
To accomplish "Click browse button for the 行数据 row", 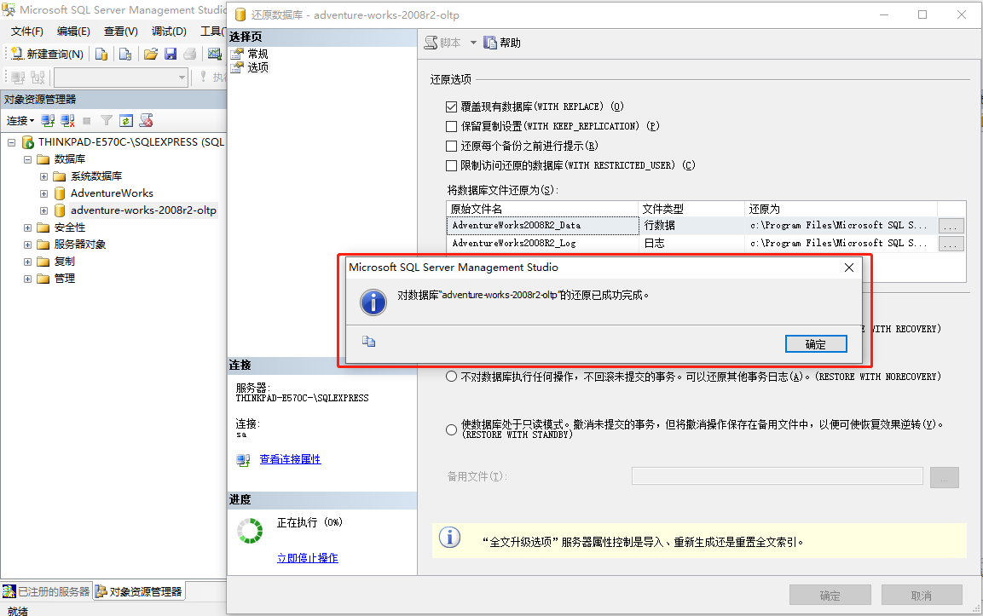I will point(951,226).
